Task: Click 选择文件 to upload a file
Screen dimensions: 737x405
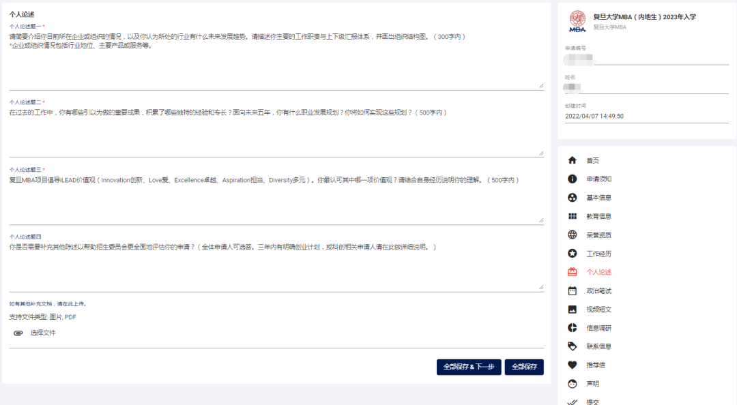Action: coord(43,333)
